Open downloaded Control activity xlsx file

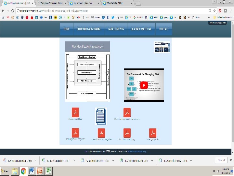[x=173, y=161]
